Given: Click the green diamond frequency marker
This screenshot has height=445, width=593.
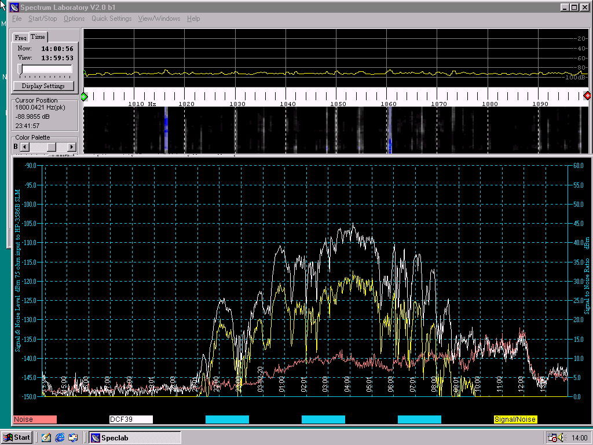Looking at the screenshot, I should click(x=84, y=97).
